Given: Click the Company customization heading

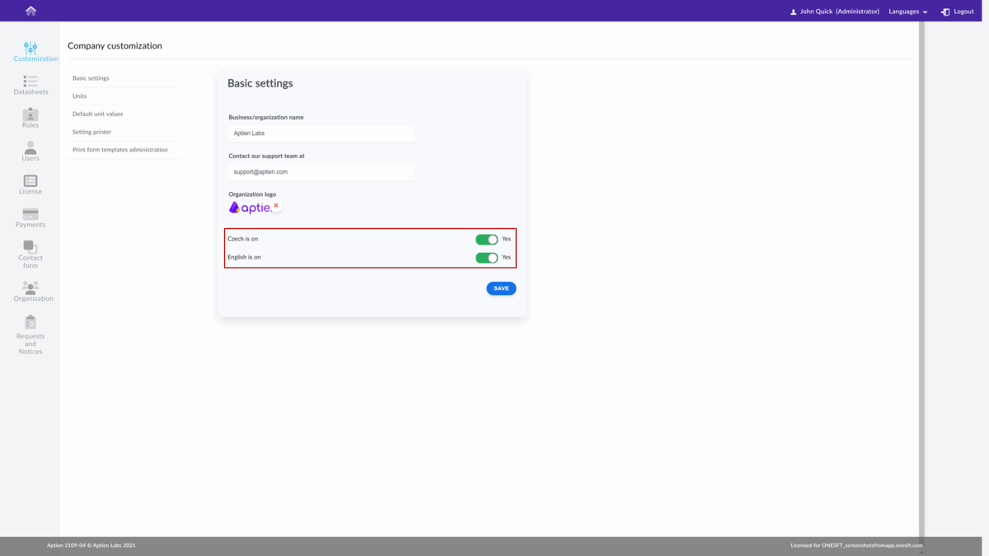Looking at the screenshot, I should click(x=115, y=46).
